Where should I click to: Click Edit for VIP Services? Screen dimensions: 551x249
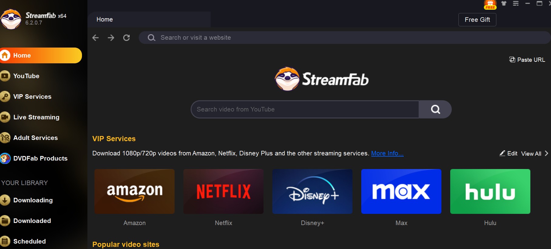click(508, 153)
